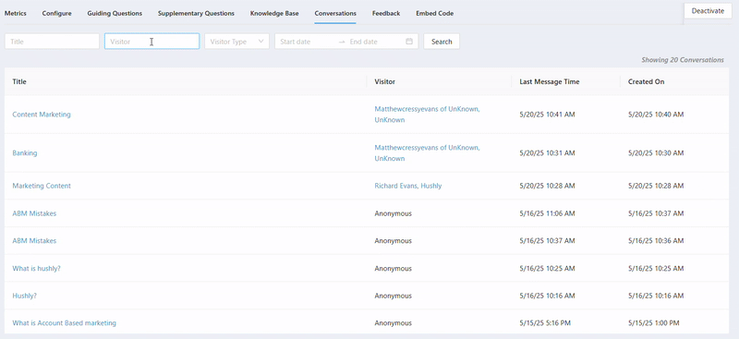Open the What is hushly? conversation
739x339 pixels.
click(x=36, y=268)
